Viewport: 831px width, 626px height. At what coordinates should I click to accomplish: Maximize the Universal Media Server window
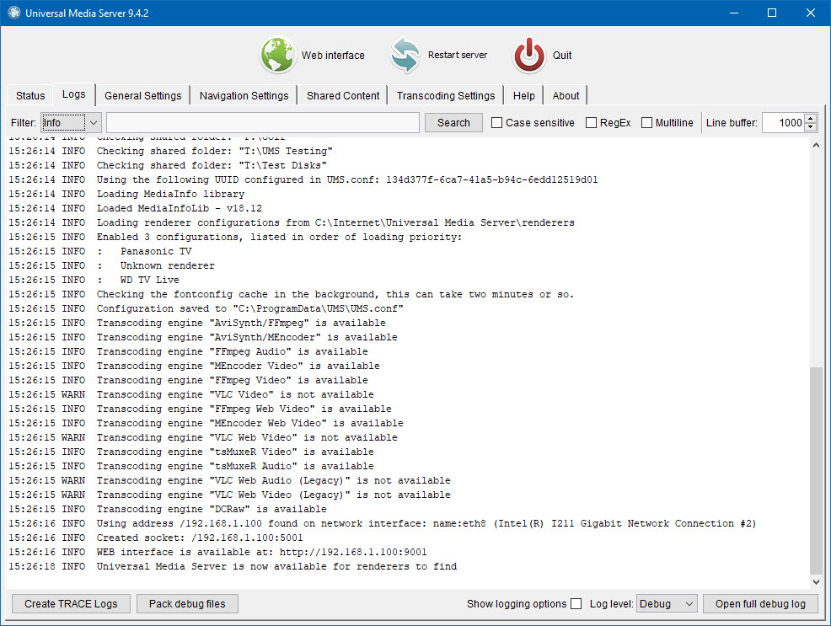pyautogui.click(x=772, y=13)
